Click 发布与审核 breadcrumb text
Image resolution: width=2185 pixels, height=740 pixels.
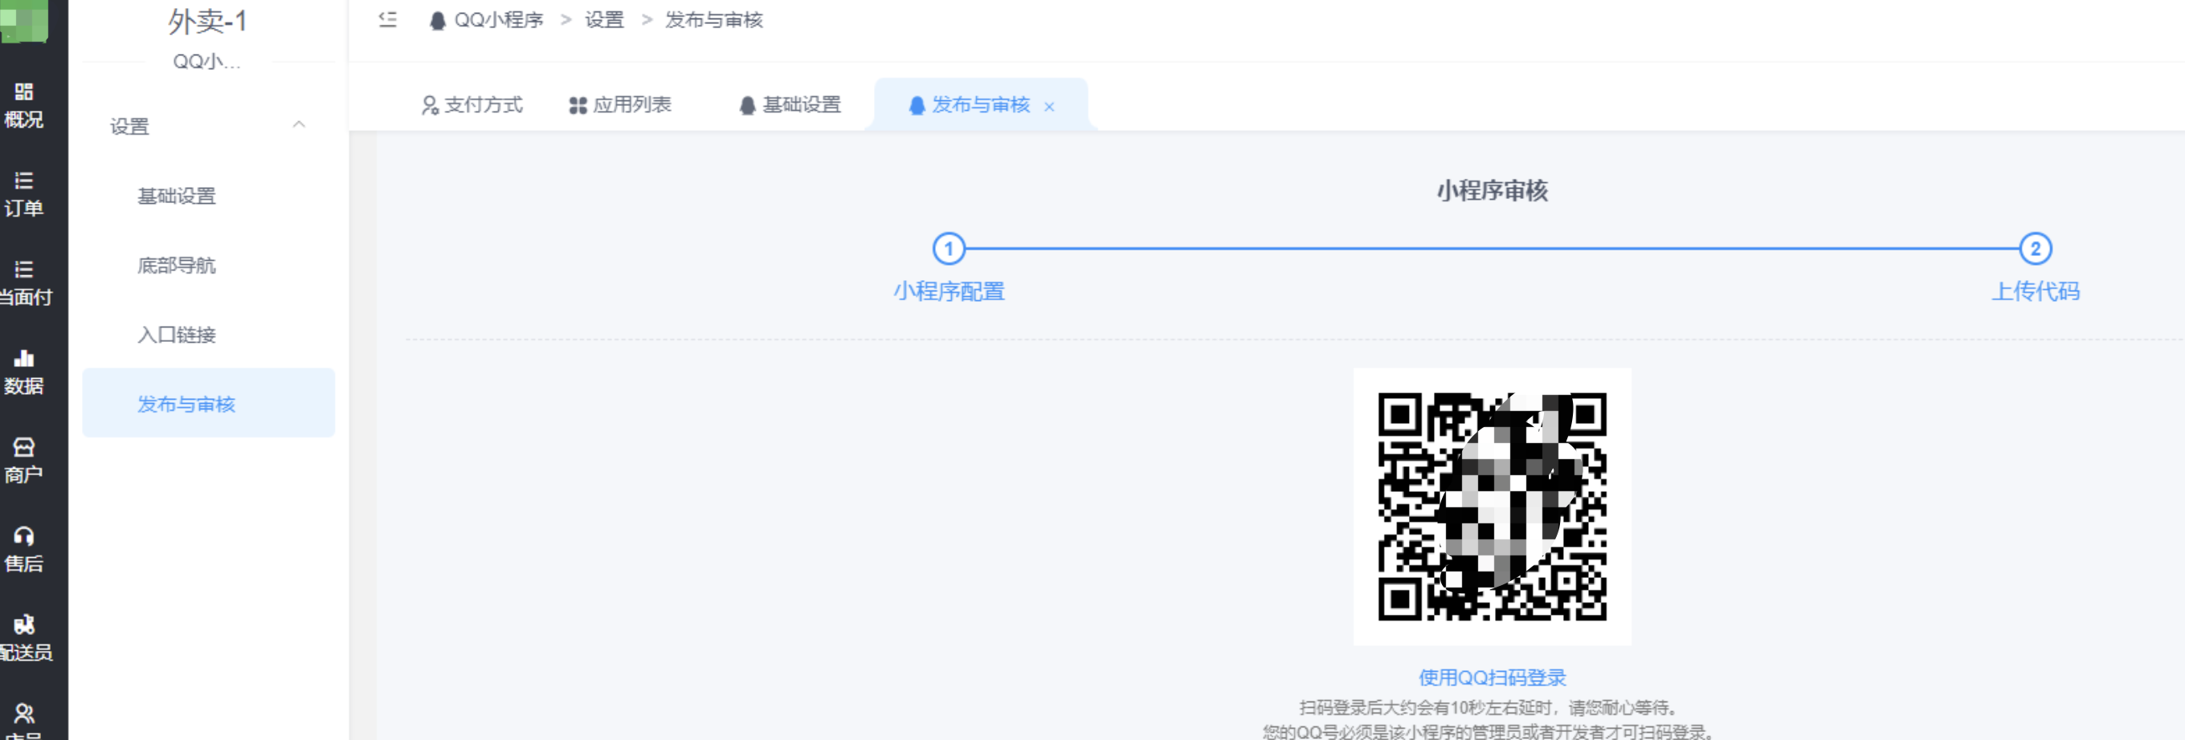(713, 20)
